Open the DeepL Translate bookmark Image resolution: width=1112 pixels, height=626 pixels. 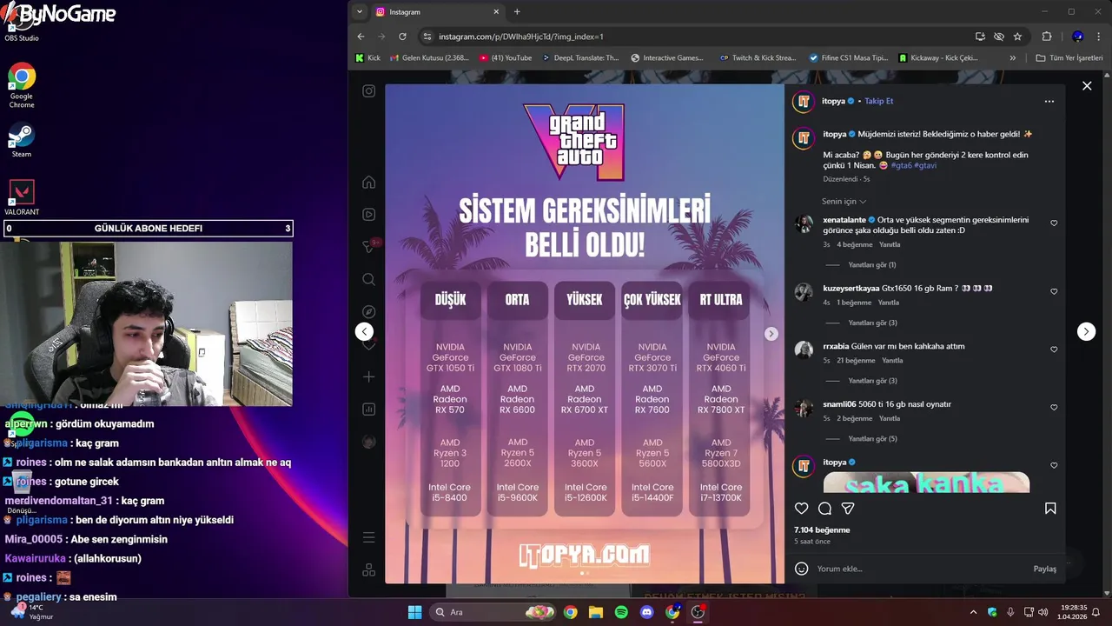[x=580, y=57]
